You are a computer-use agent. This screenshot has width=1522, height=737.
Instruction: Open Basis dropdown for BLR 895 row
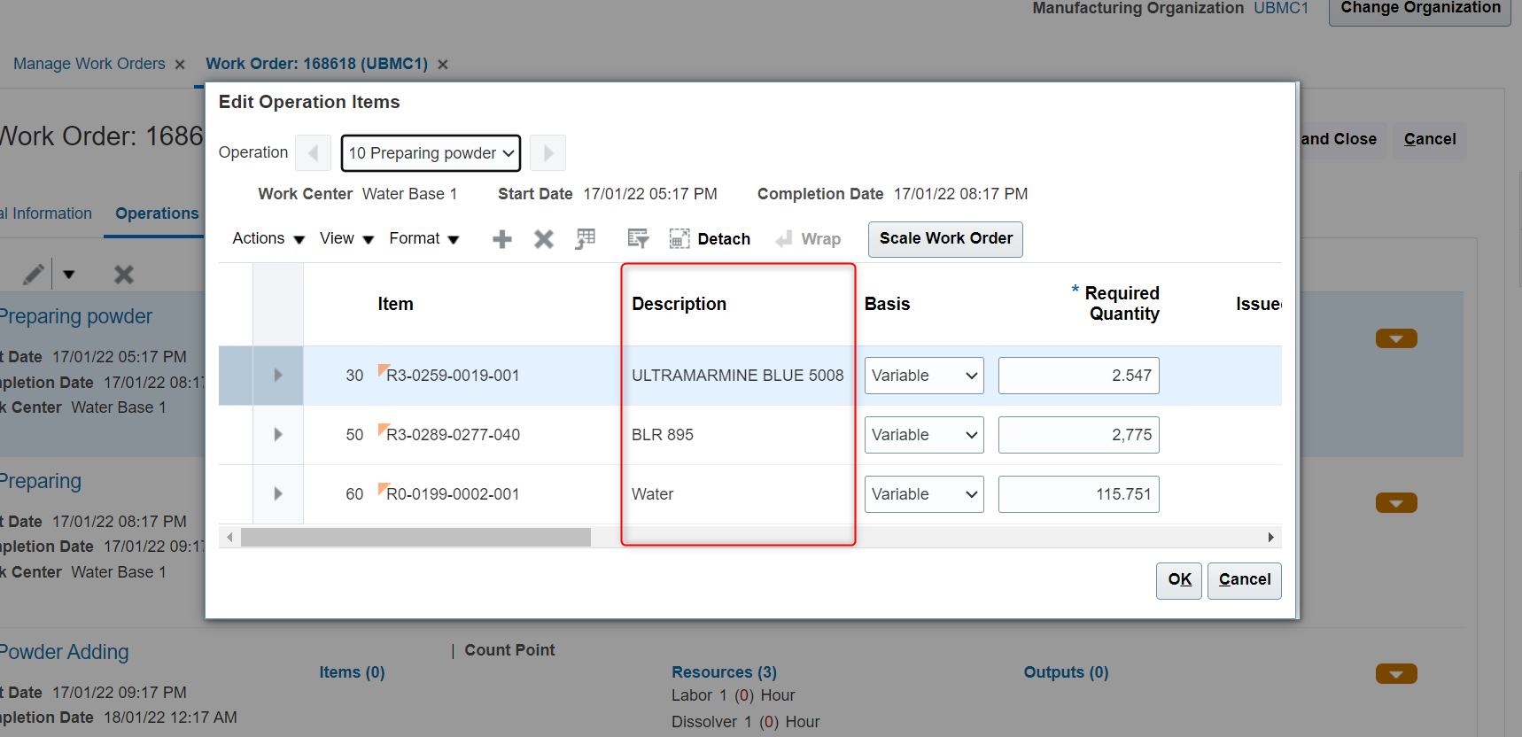(x=924, y=435)
